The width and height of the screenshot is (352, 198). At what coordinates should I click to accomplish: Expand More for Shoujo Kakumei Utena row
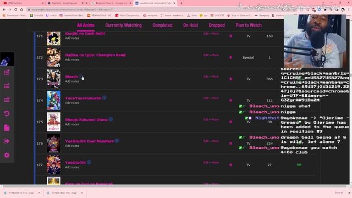pos(215,119)
